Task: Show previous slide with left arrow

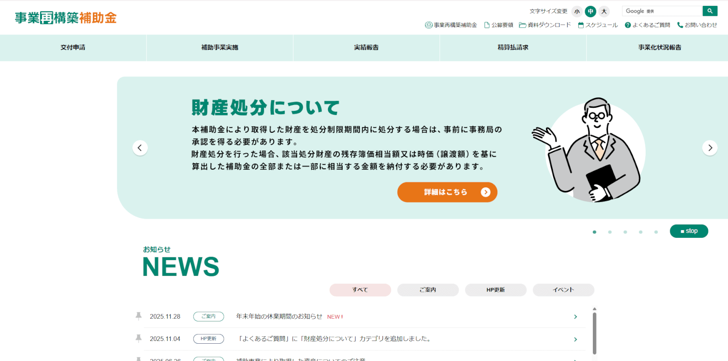Action: point(140,148)
